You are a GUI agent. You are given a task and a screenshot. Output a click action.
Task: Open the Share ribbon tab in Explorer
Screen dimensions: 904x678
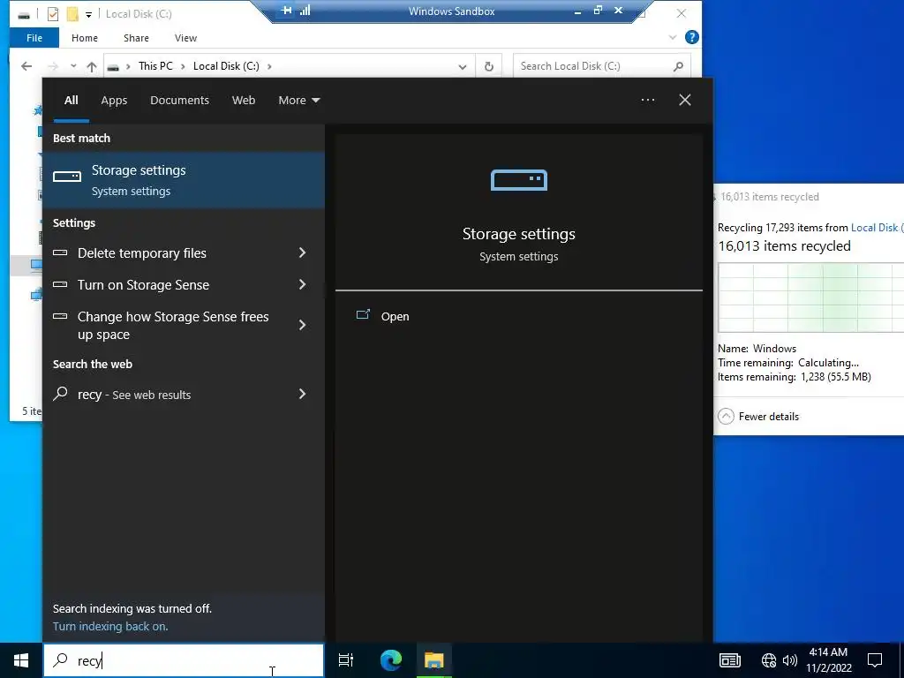pos(136,38)
